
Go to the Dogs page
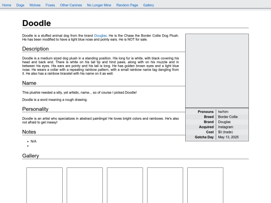pos(20,5)
